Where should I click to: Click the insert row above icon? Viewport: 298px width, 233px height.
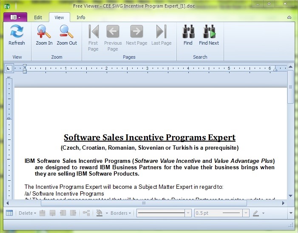(x=42, y=213)
